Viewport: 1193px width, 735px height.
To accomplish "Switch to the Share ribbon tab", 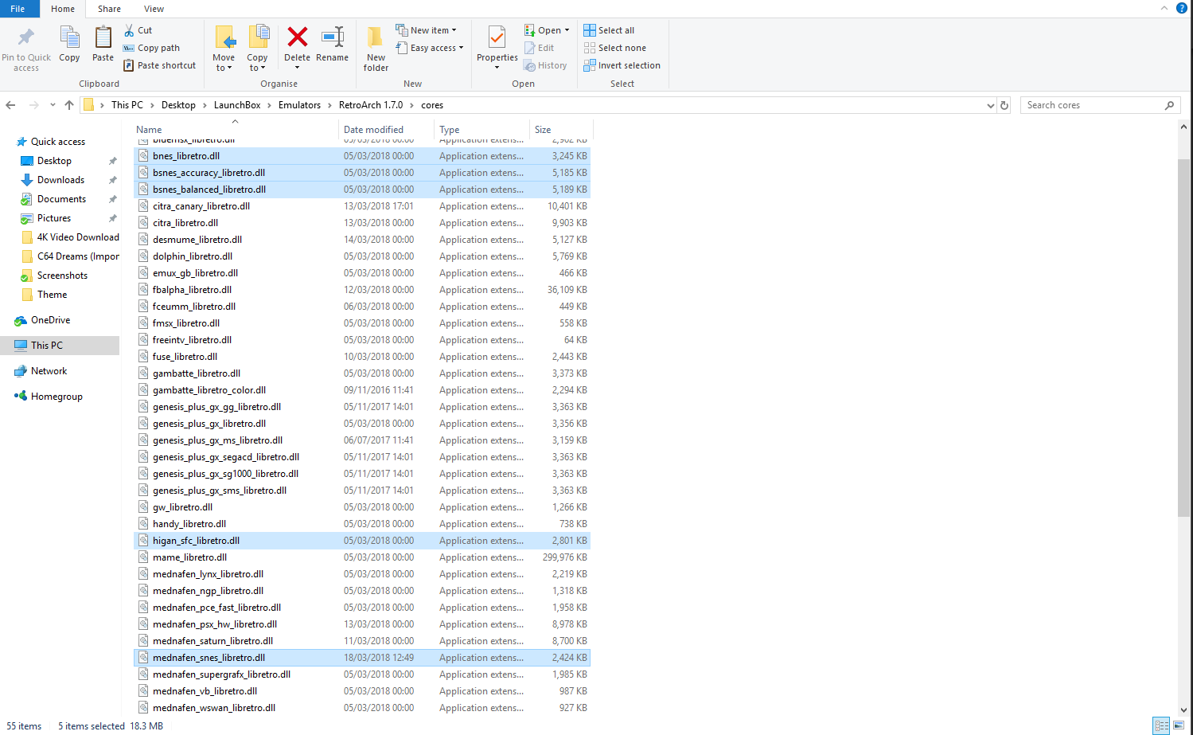I will pos(109,9).
